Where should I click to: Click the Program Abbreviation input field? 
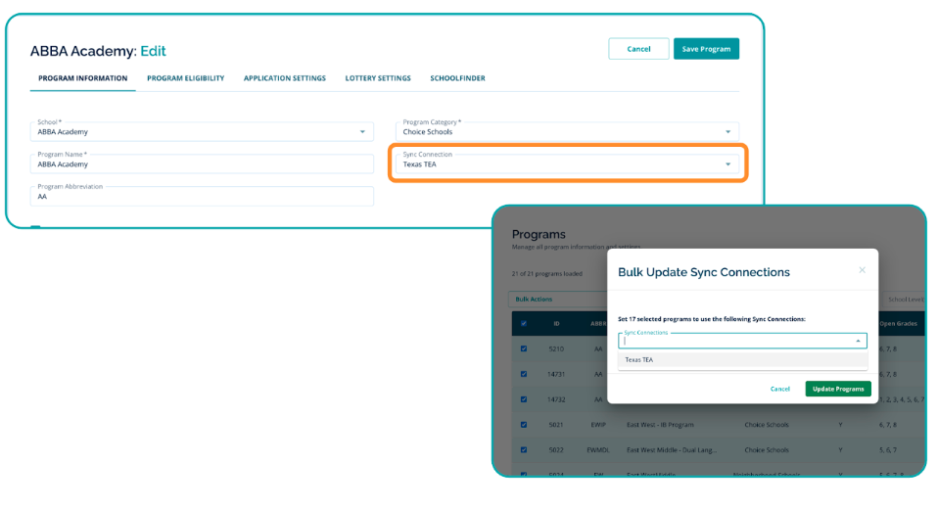[x=202, y=197]
